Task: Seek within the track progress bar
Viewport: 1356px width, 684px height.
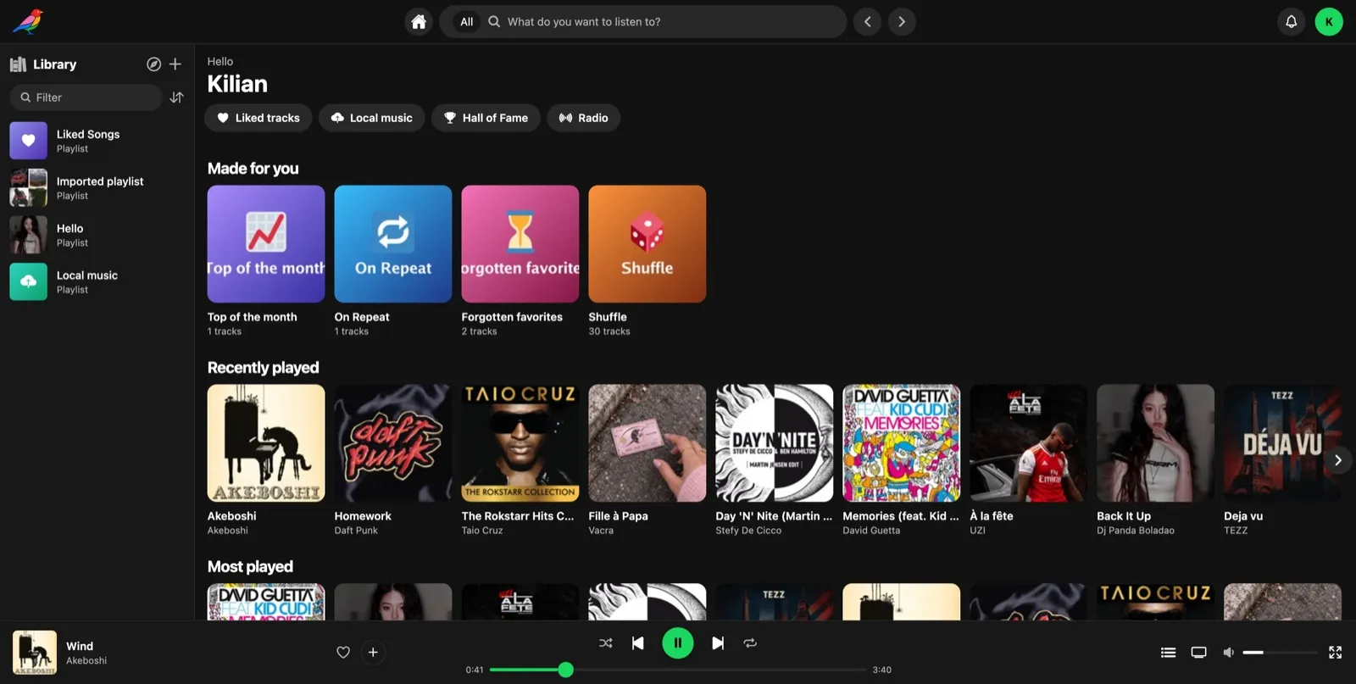Action: (678, 670)
